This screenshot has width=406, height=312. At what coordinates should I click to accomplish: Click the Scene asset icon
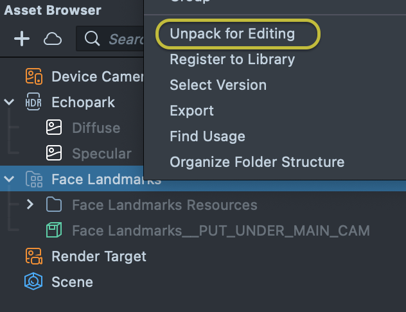pos(33,282)
